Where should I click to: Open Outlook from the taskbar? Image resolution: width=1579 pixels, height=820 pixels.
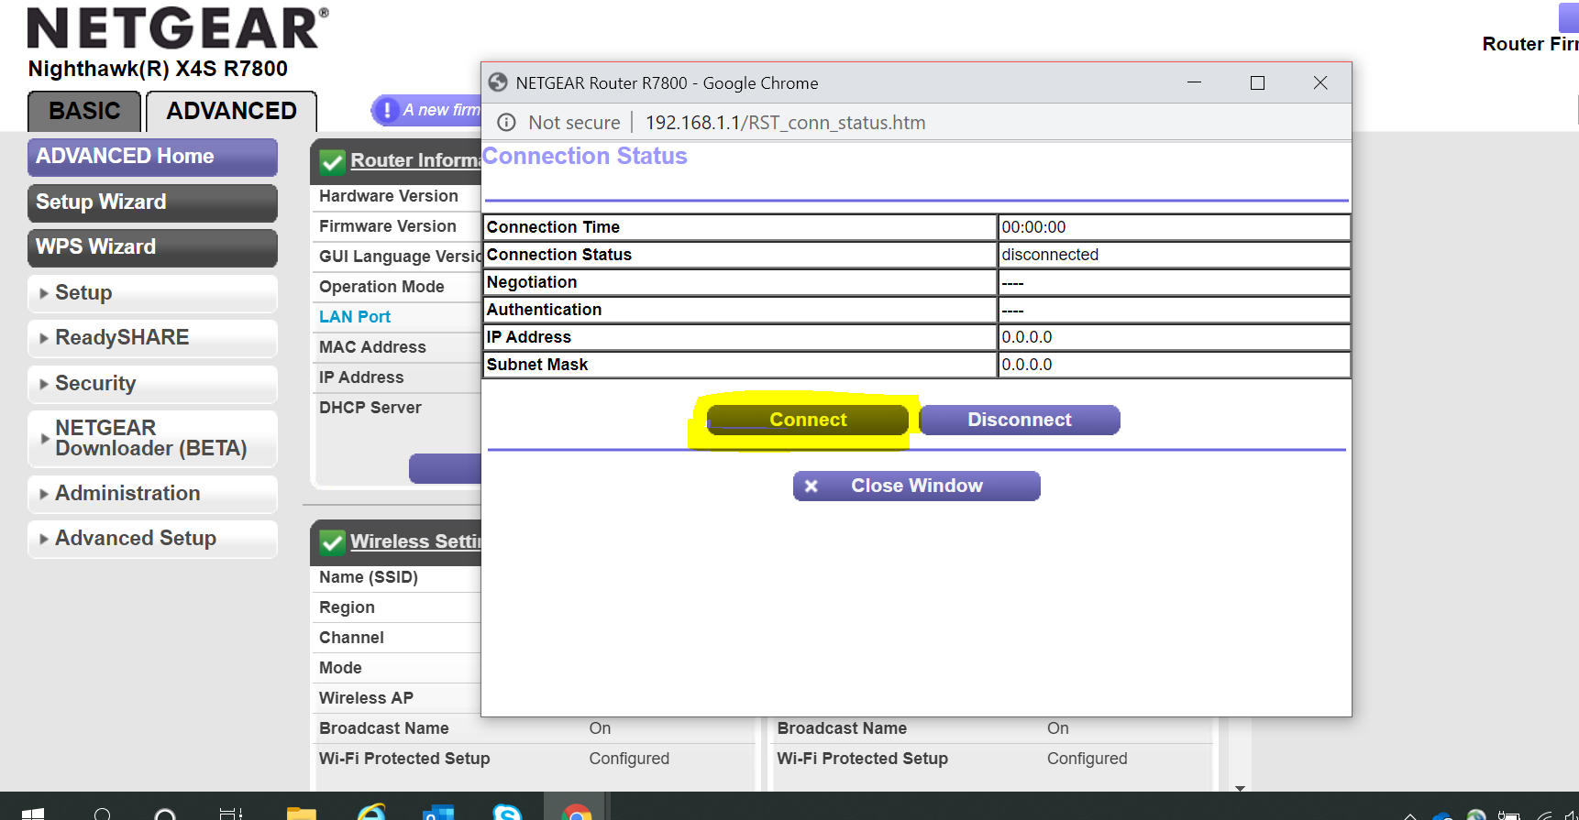pos(439,814)
